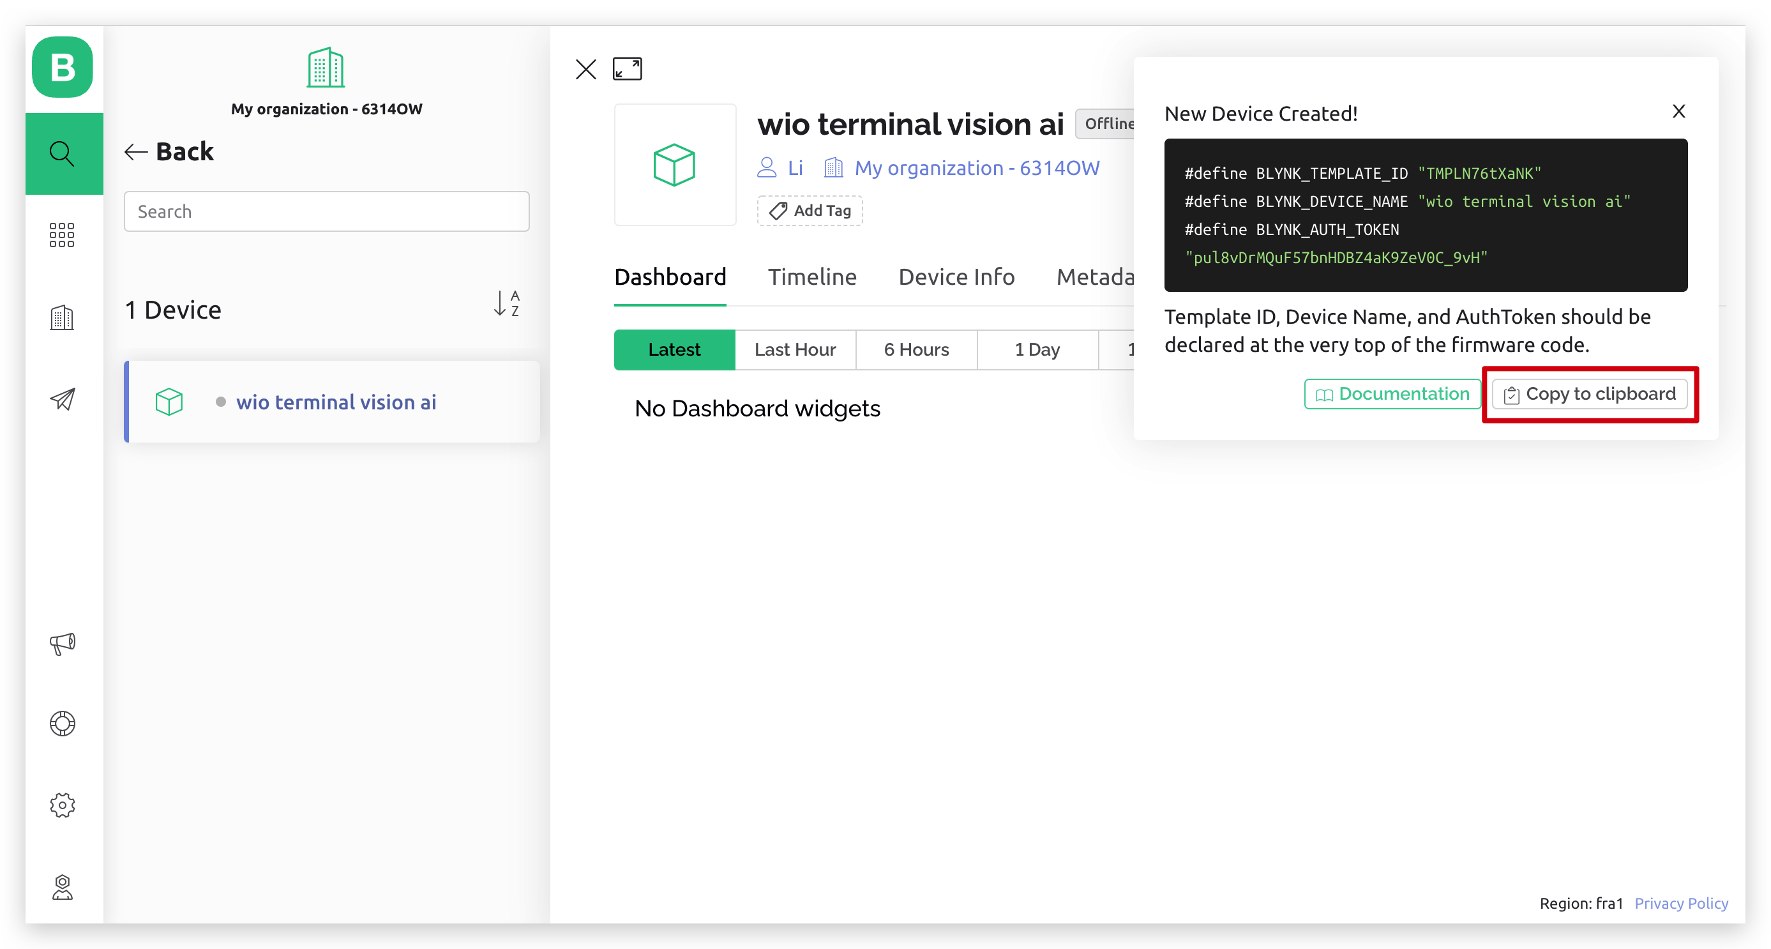Click the Add Tag button

click(x=810, y=211)
